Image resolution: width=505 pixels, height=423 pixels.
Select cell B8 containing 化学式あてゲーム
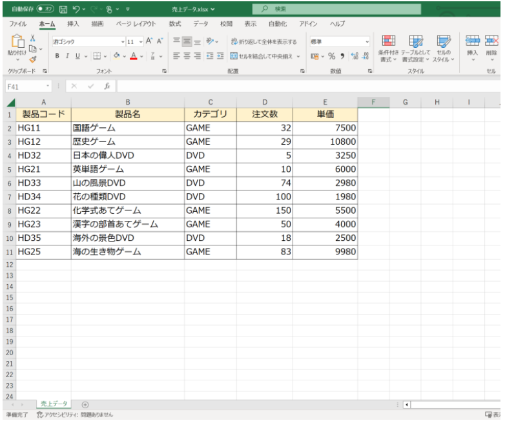tap(127, 211)
